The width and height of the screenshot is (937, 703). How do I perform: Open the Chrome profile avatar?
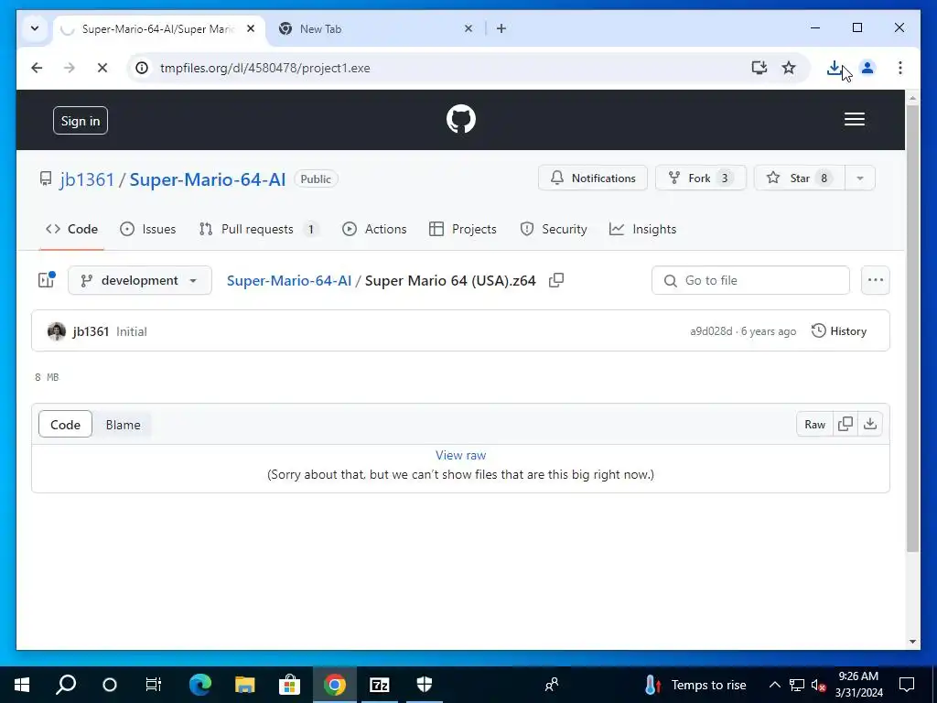click(867, 68)
